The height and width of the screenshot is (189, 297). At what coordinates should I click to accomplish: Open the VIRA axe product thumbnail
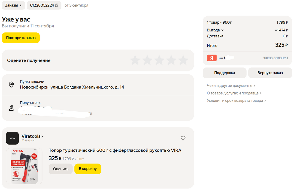click(24, 166)
